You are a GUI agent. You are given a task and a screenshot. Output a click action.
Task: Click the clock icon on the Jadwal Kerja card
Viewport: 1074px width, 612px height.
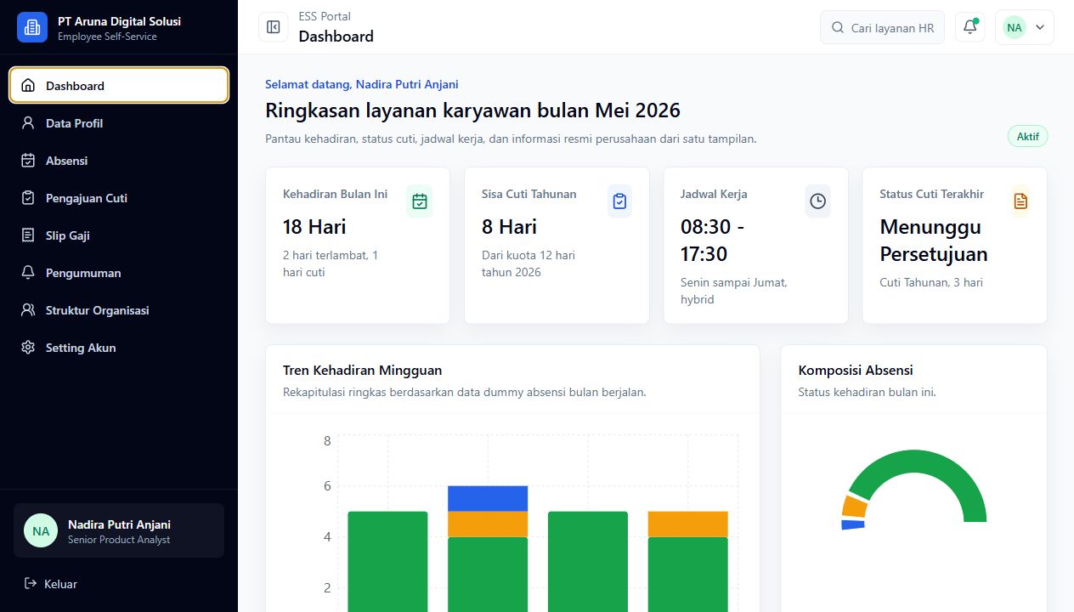point(817,201)
